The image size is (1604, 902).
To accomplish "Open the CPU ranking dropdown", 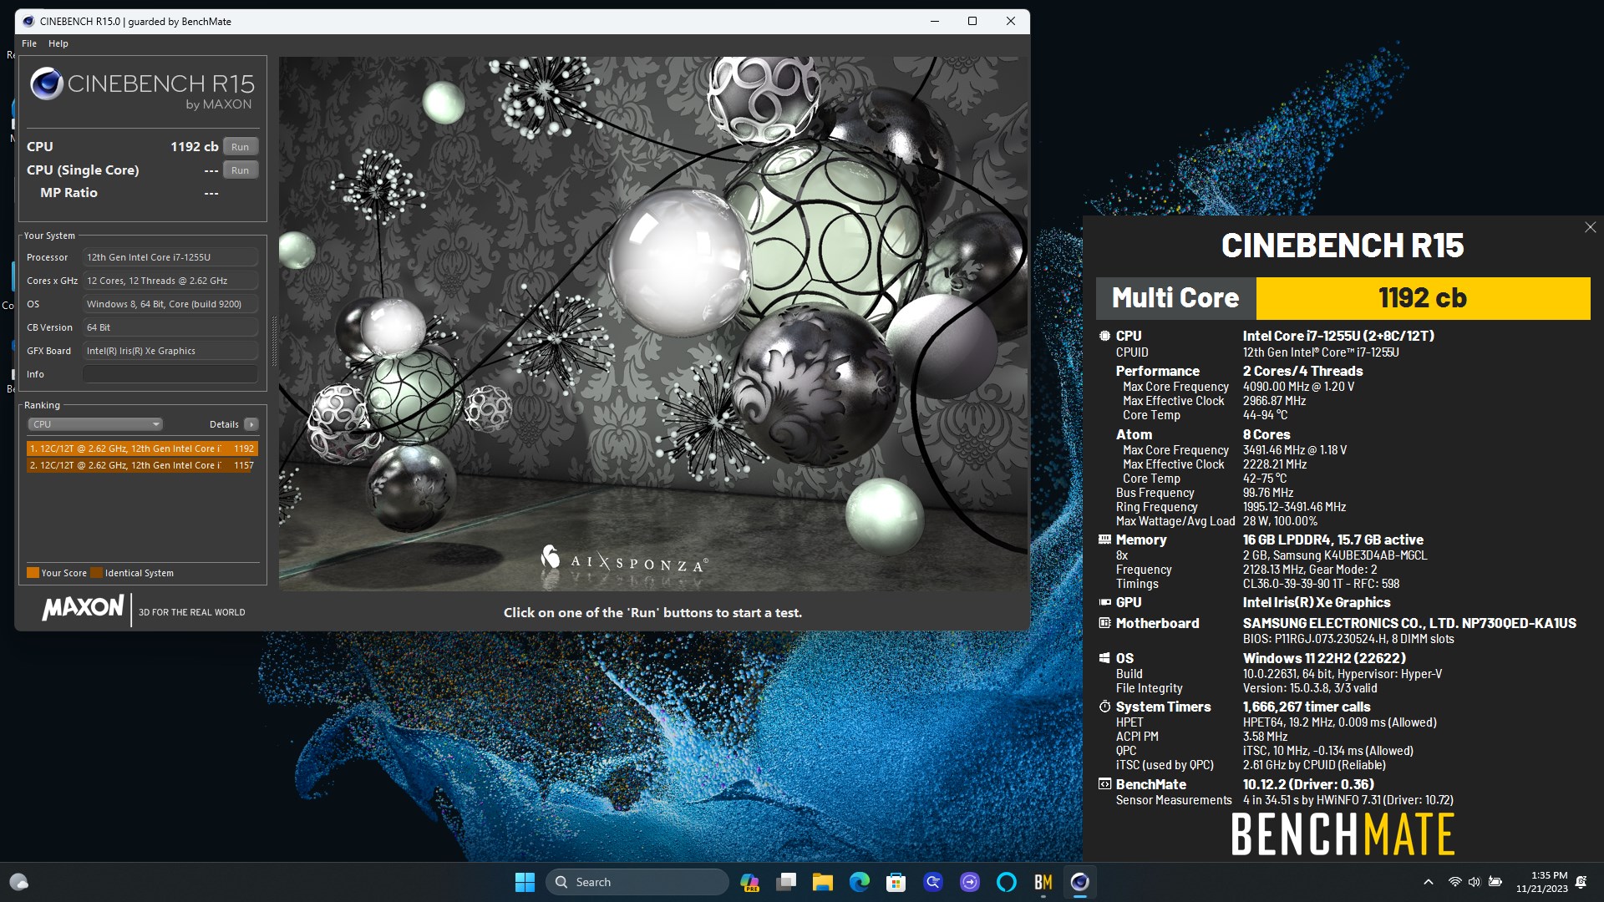I will 95,424.
